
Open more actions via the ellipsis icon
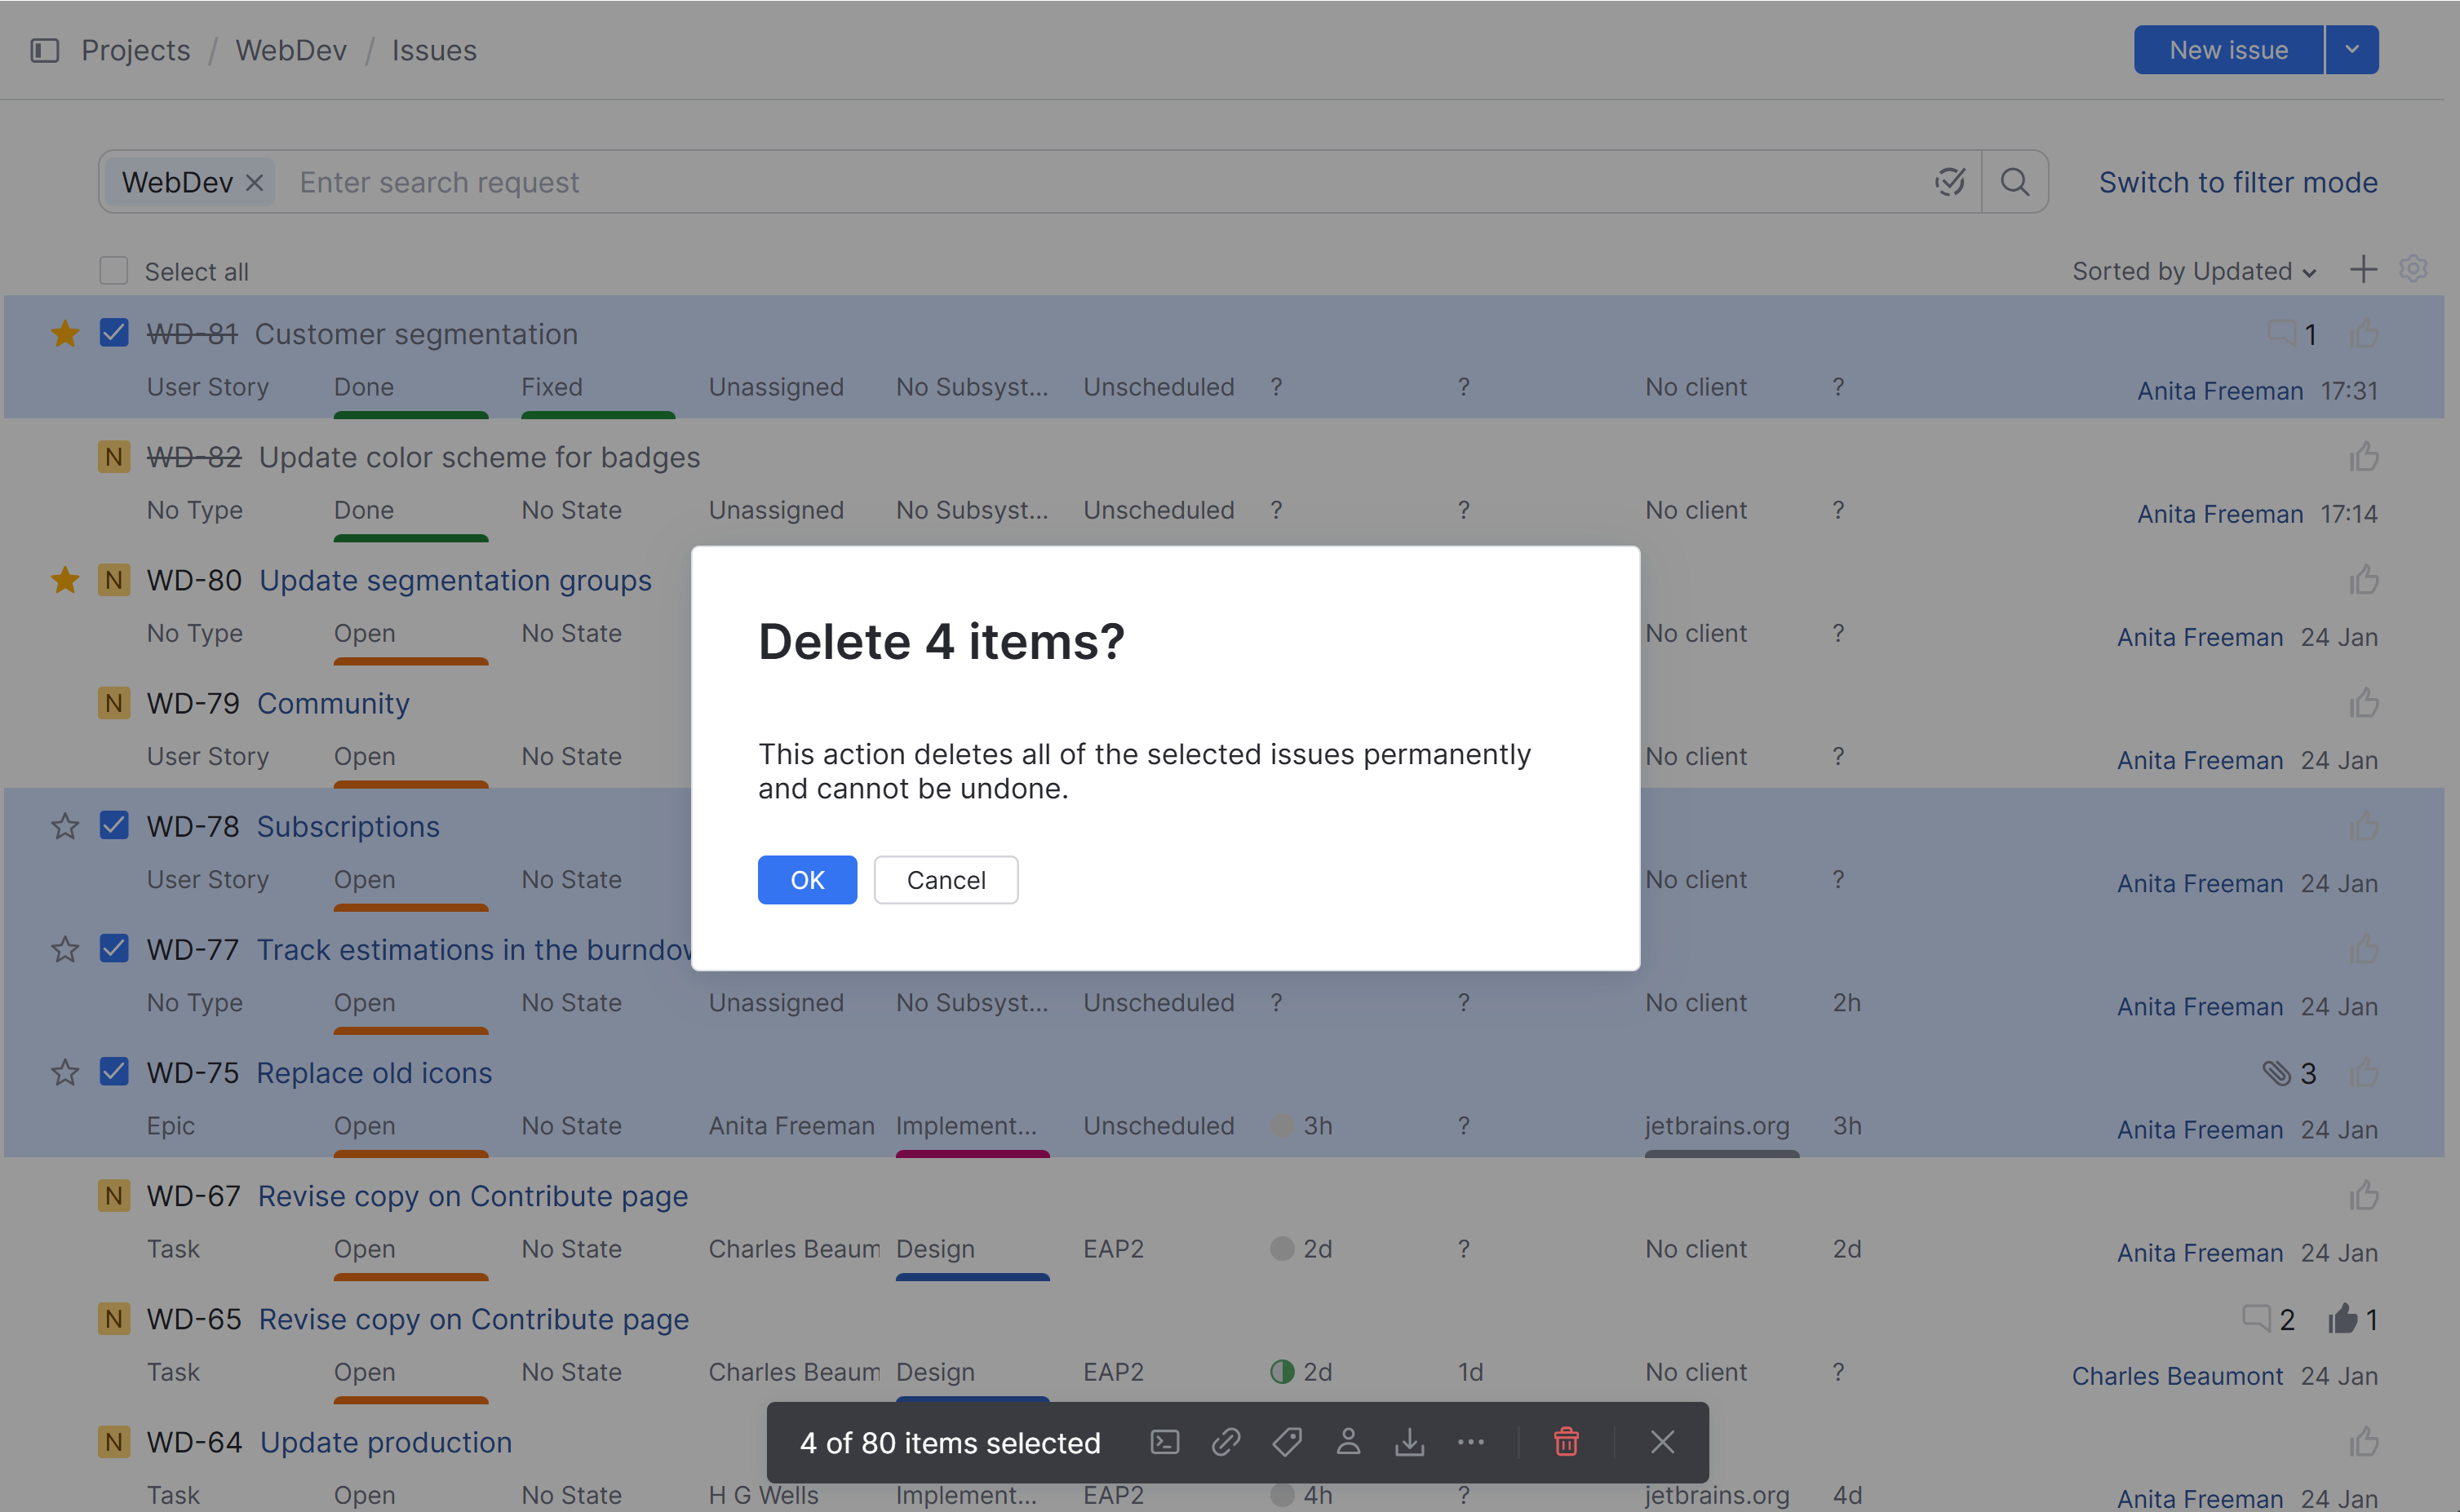1470,1442
